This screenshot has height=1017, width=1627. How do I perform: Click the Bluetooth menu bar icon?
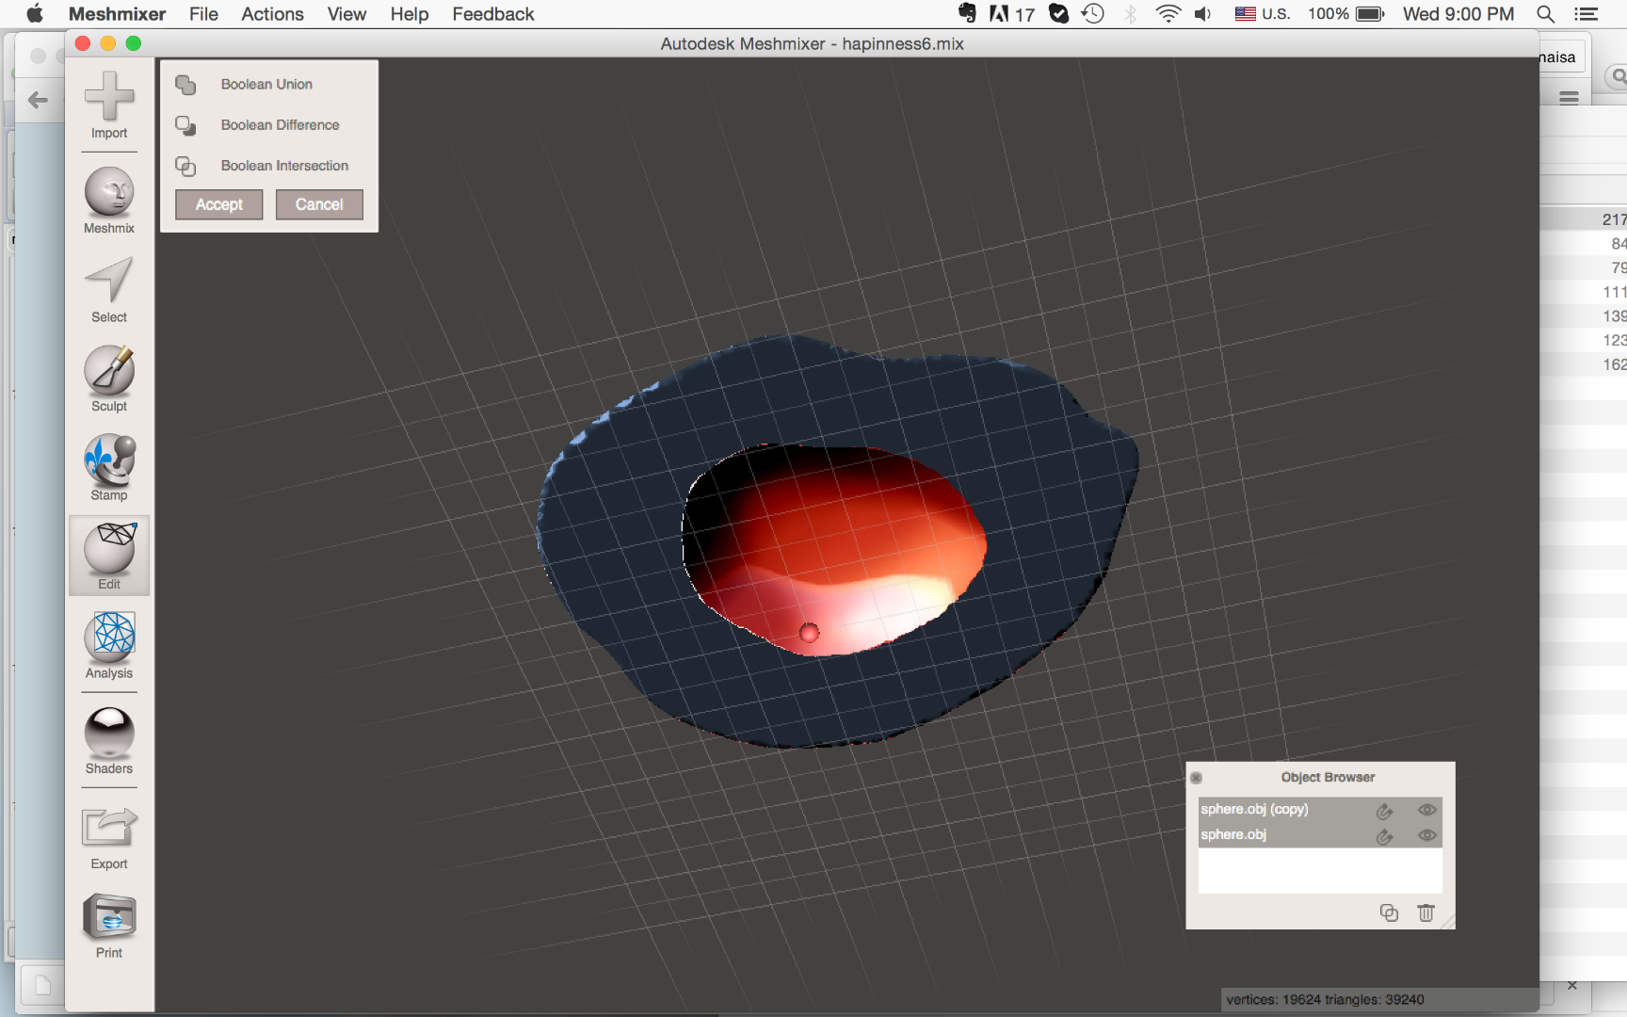[x=1131, y=14]
